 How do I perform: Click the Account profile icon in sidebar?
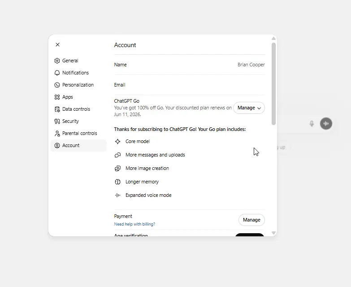(x=57, y=145)
